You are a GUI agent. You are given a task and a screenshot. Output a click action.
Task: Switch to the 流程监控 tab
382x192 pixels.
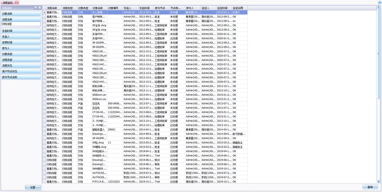(x=8, y=3)
